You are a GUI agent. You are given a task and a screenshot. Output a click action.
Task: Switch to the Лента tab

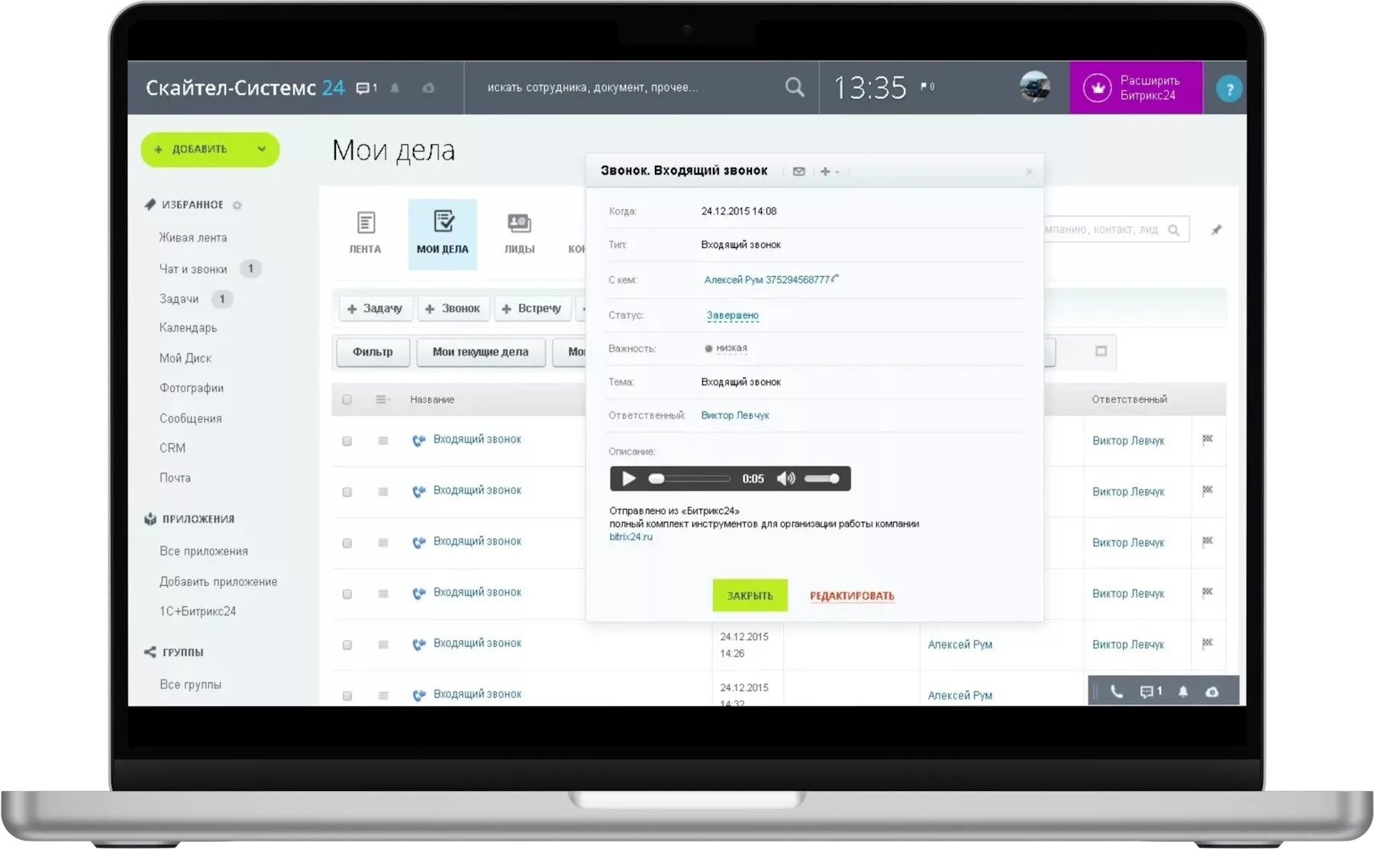pyautogui.click(x=365, y=233)
